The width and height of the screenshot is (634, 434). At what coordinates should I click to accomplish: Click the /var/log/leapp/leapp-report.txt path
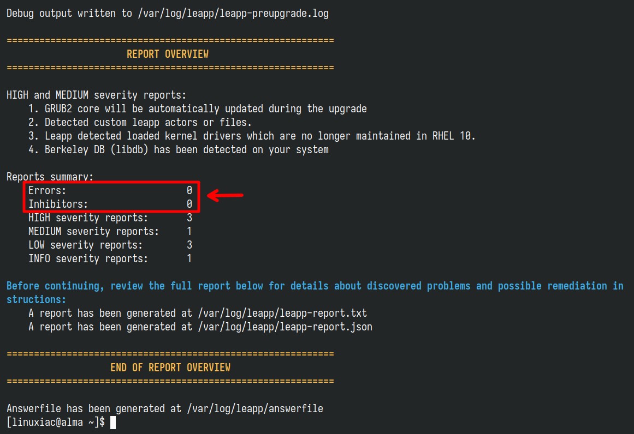click(282, 314)
